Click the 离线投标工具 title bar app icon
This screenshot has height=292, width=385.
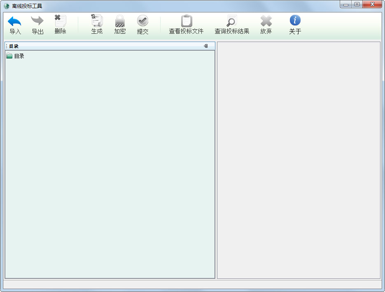click(x=7, y=6)
